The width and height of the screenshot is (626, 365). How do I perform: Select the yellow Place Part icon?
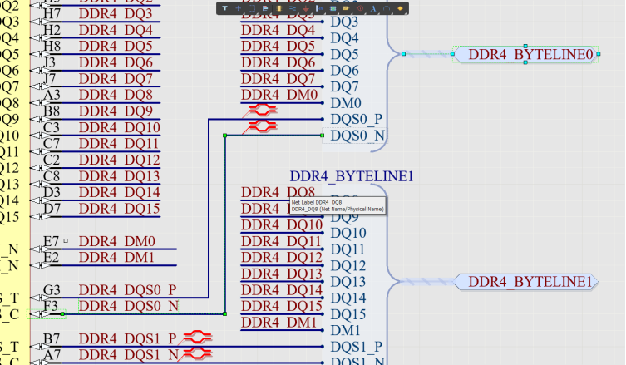click(278, 8)
